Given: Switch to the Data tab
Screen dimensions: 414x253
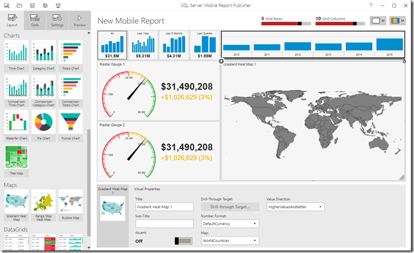Looking at the screenshot, I should 35,21.
